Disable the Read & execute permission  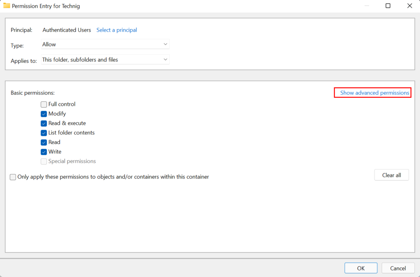(x=44, y=123)
